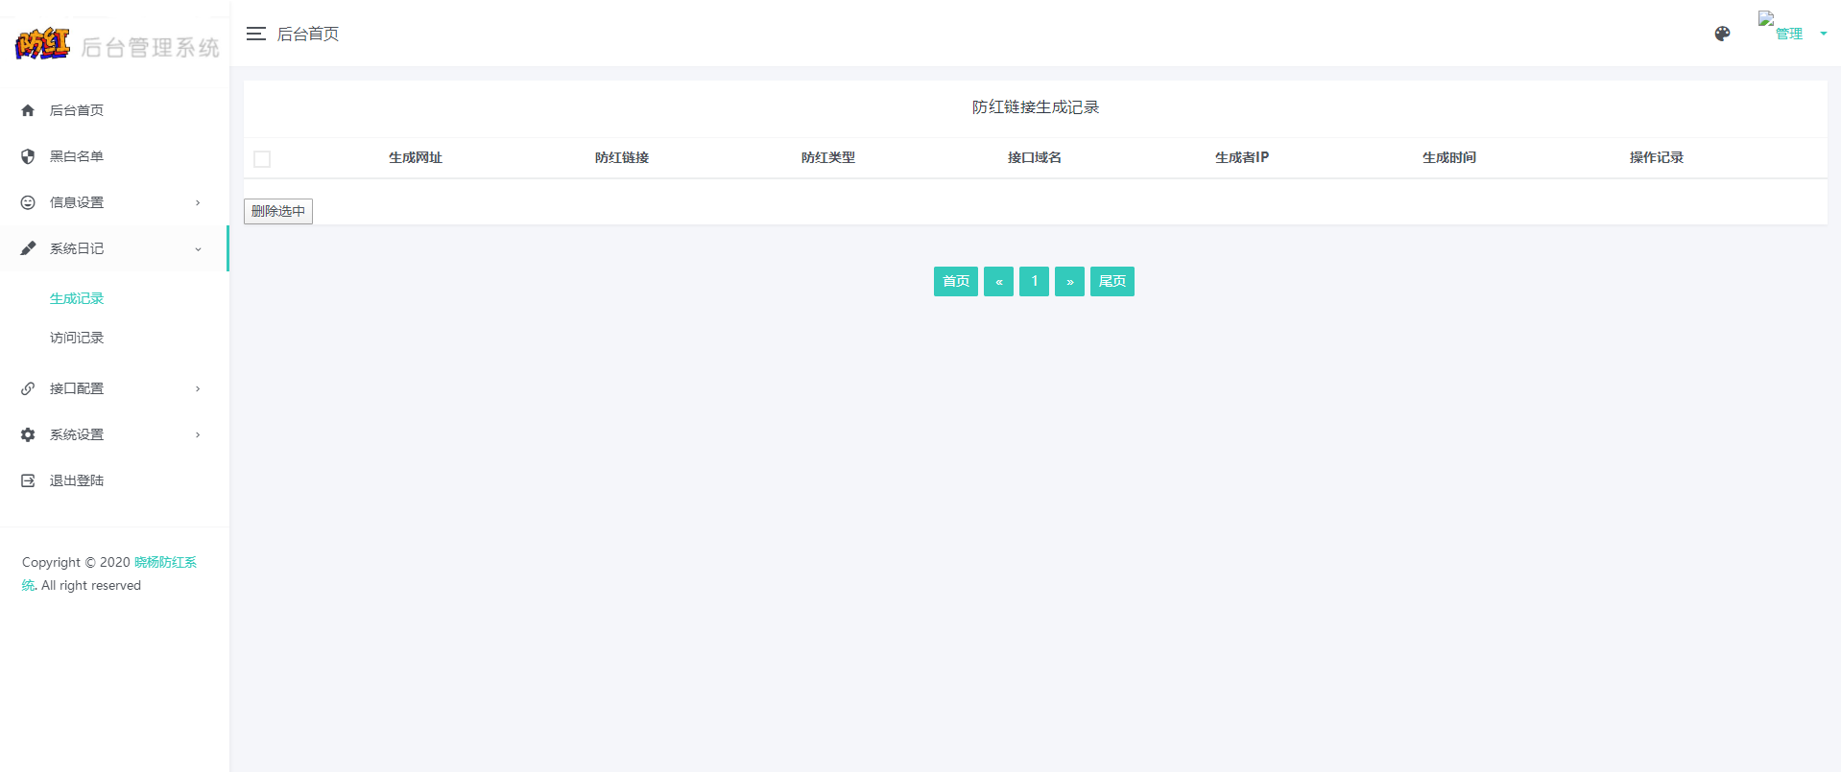Click the gear icon for 系统设置
The height and width of the screenshot is (772, 1841).
pos(28,434)
